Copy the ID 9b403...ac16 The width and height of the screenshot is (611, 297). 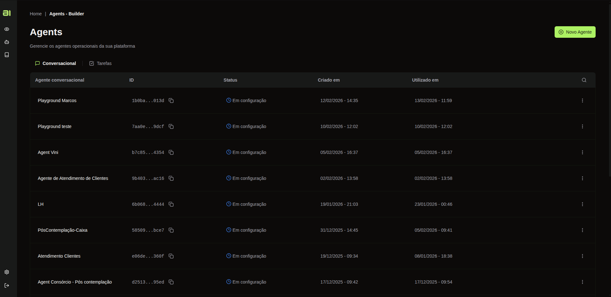point(171,178)
